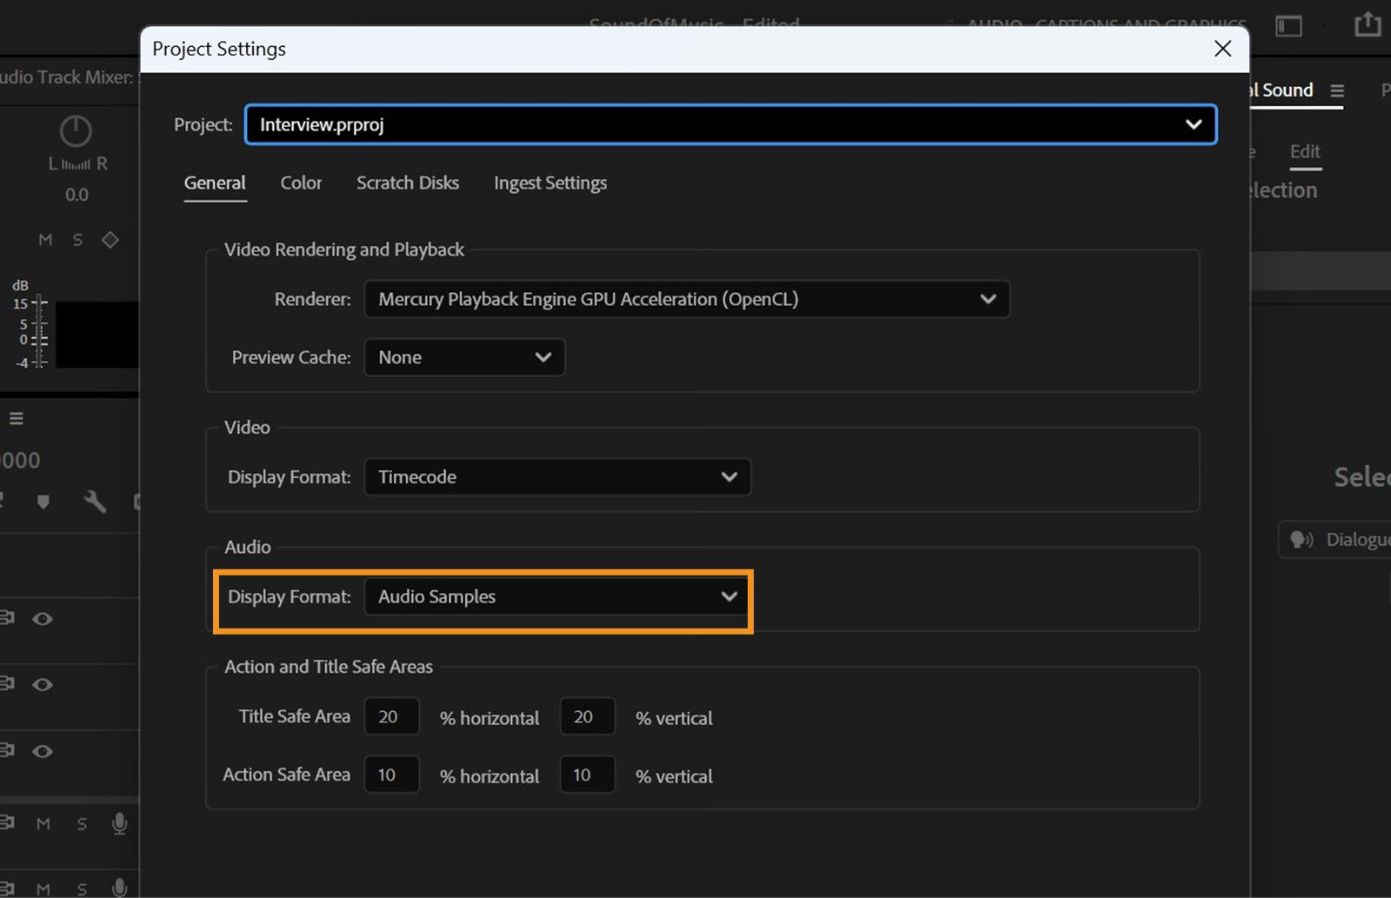
Task: Open the Renderer dropdown
Action: point(687,299)
